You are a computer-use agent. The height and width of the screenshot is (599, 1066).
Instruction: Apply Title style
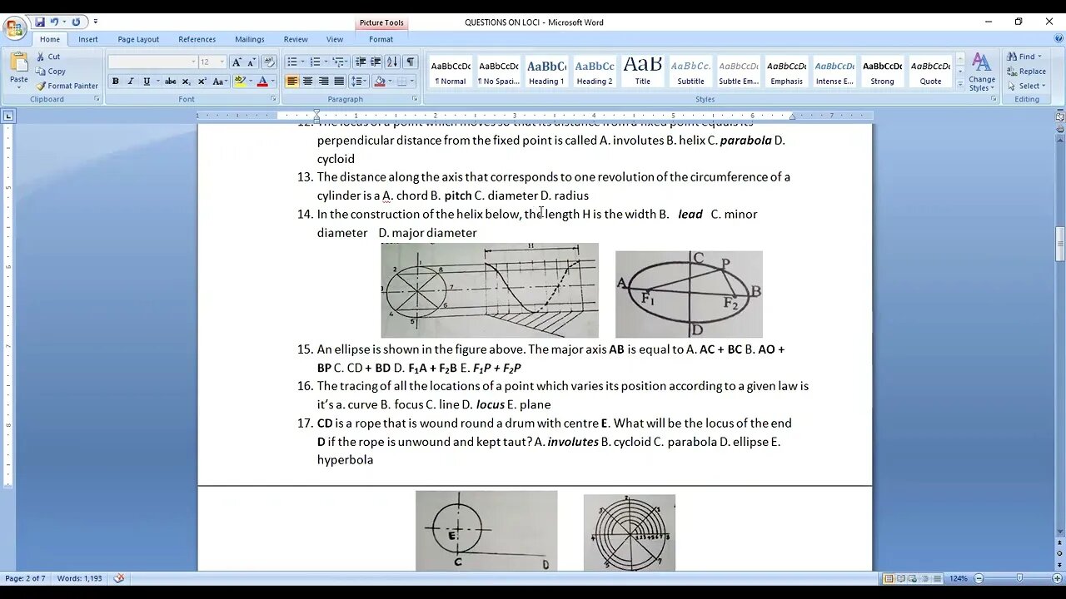tap(643, 72)
